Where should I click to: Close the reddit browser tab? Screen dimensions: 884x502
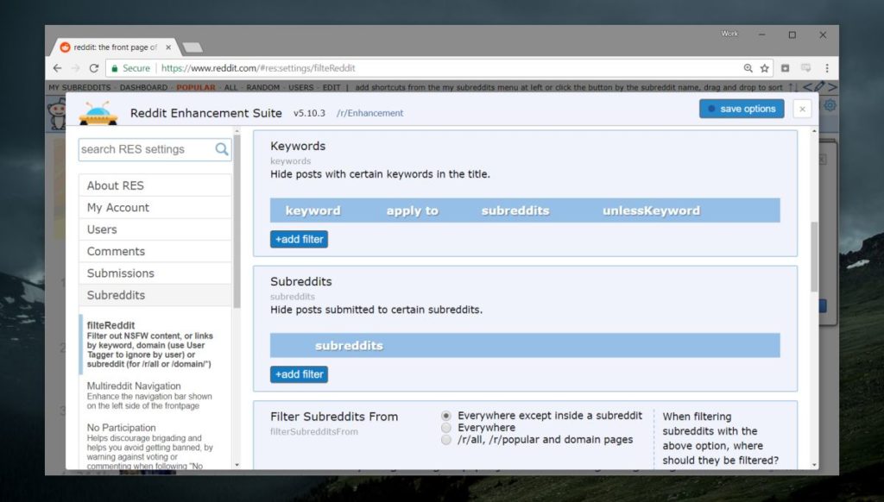coord(168,47)
